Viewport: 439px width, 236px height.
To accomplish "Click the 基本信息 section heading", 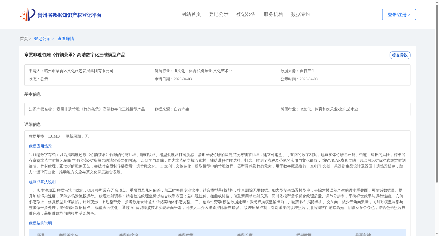I will click(32, 94).
